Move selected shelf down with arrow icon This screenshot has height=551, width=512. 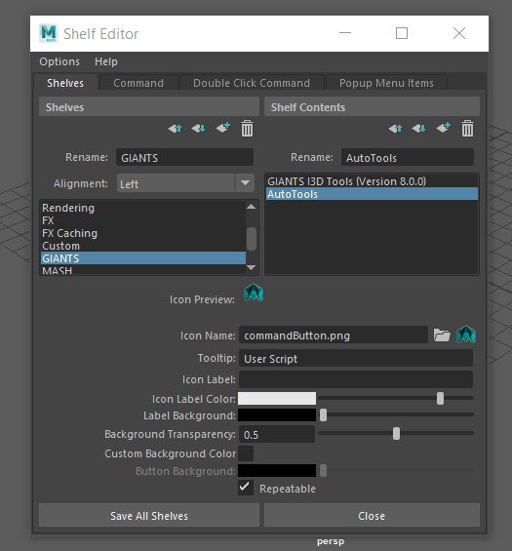click(x=199, y=129)
